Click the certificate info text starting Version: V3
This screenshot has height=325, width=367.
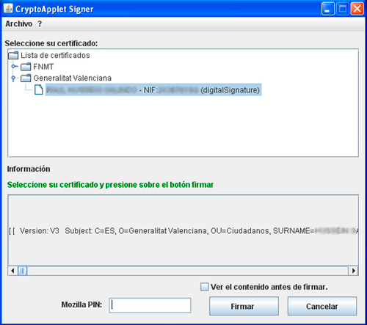coord(183,231)
